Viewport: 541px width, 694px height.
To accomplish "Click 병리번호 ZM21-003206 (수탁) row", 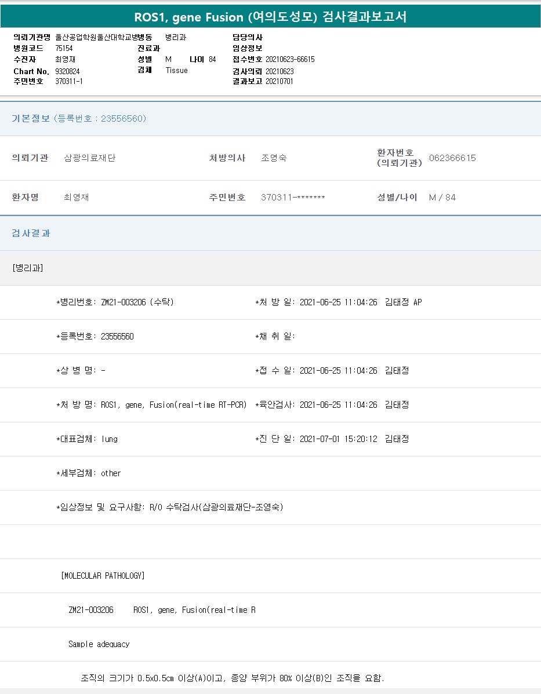I will click(x=115, y=302).
